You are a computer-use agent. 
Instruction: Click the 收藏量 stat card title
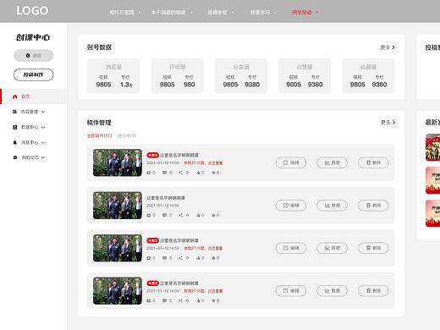368,67
